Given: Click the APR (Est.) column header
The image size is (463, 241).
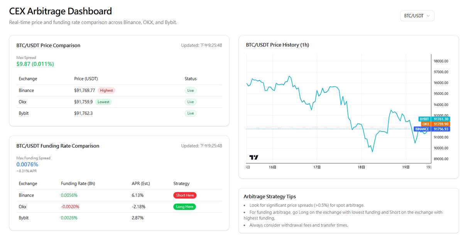Looking at the screenshot, I should pos(142,184).
